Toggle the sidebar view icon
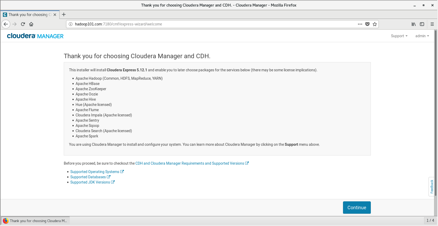Image resolution: width=438 pixels, height=226 pixels. [422, 24]
